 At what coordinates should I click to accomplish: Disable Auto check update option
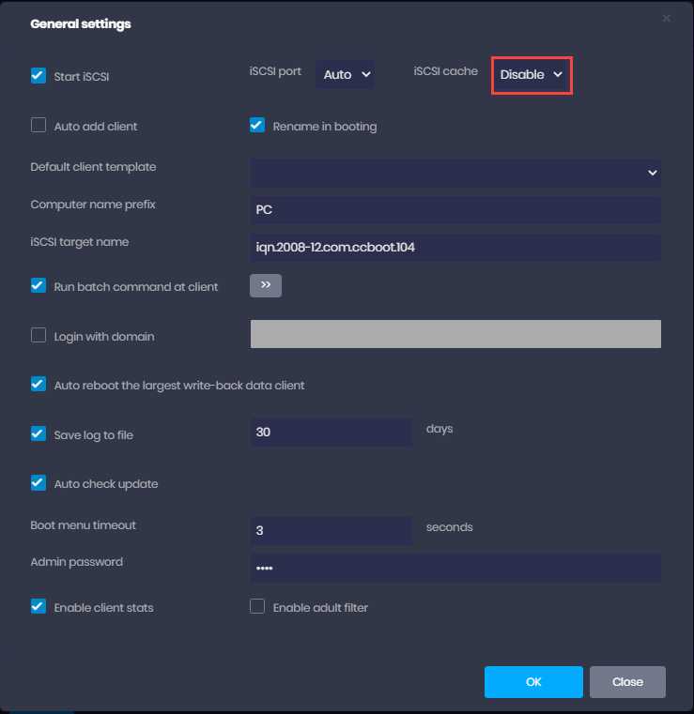(39, 483)
